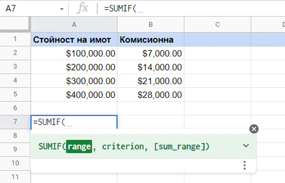Select the cell containing $100,000.00
Image resolution: width=285 pixels, height=183 pixels.
click(74, 53)
